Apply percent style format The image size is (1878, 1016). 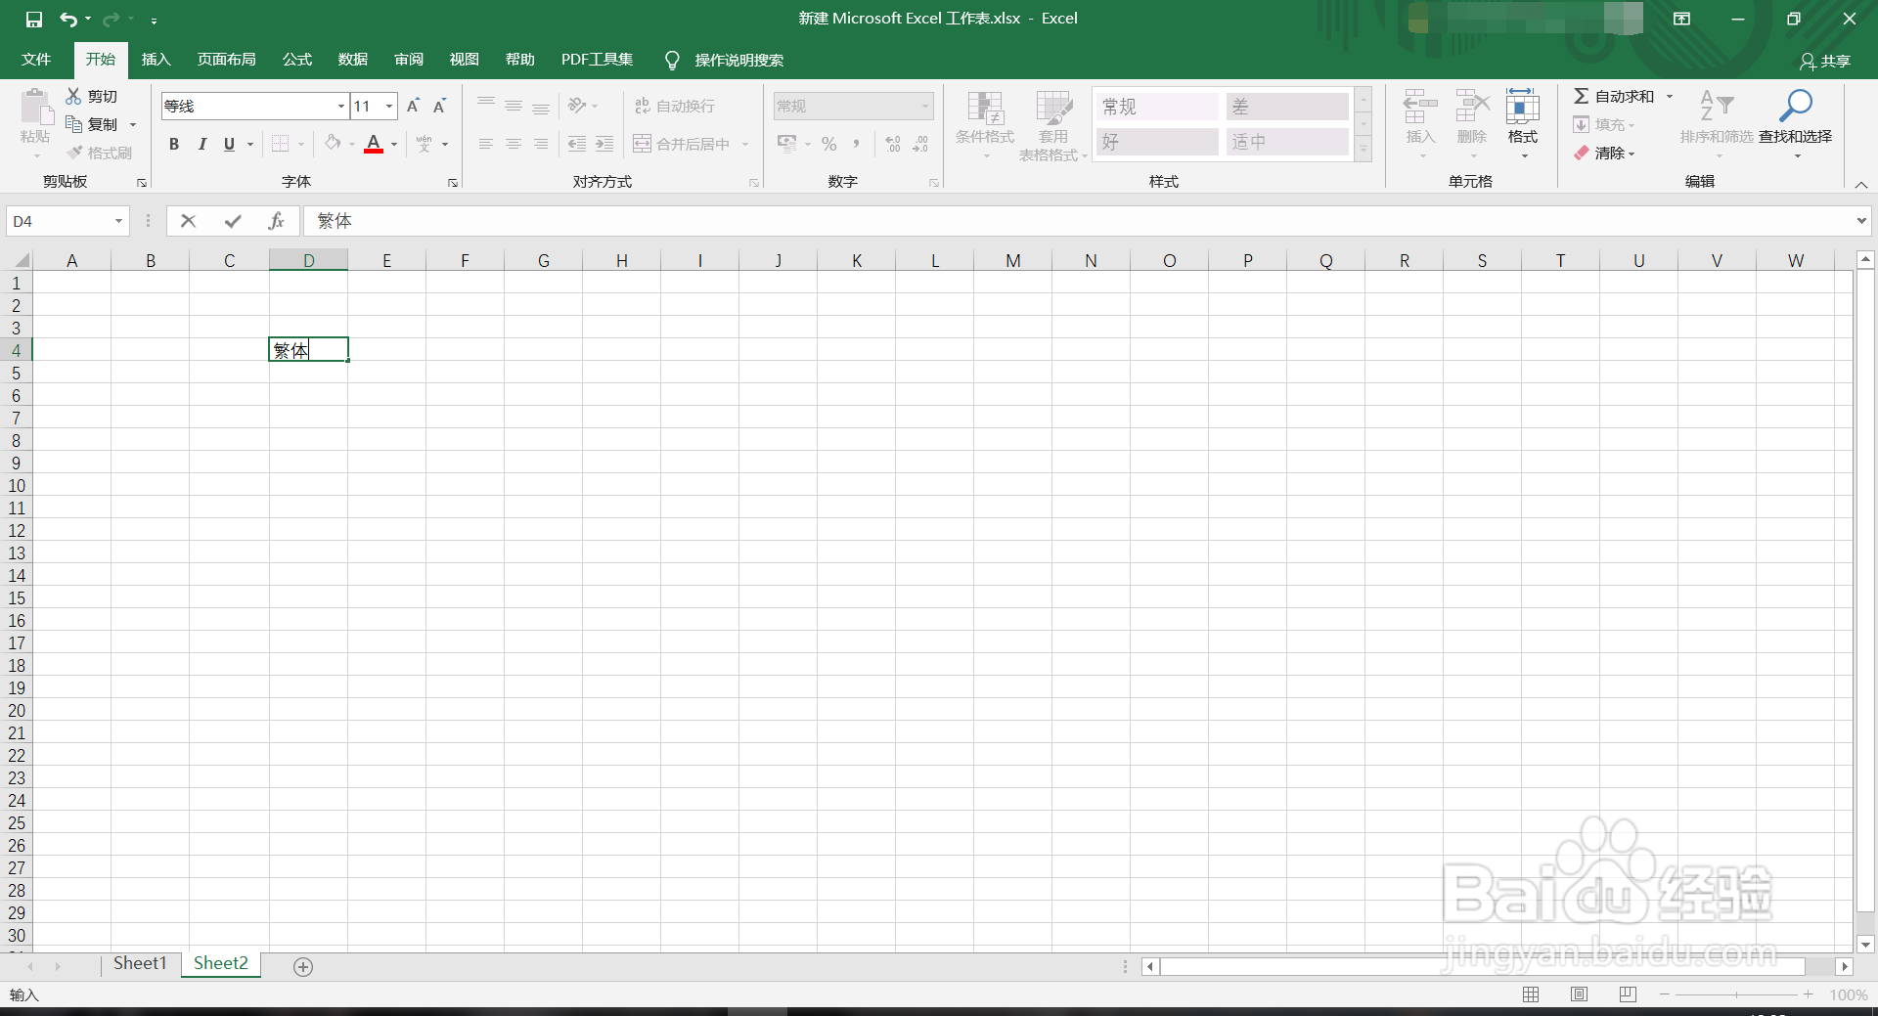click(x=829, y=144)
